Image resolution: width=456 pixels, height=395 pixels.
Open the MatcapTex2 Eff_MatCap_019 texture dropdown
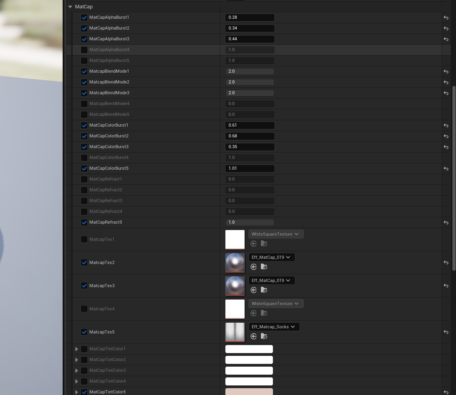[x=271, y=257]
